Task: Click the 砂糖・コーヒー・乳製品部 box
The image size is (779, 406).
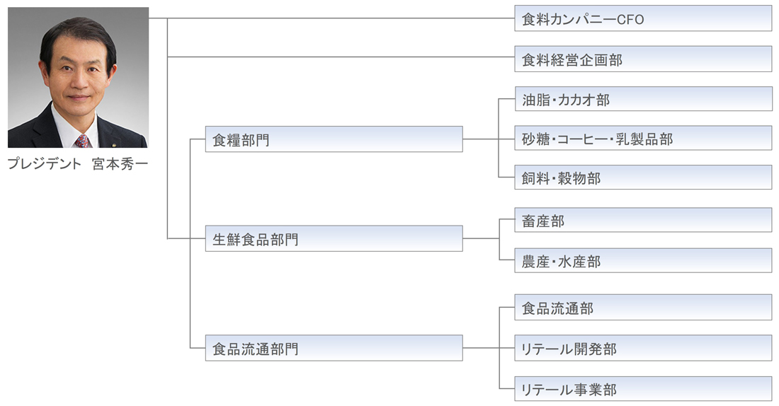Action: [x=643, y=139]
